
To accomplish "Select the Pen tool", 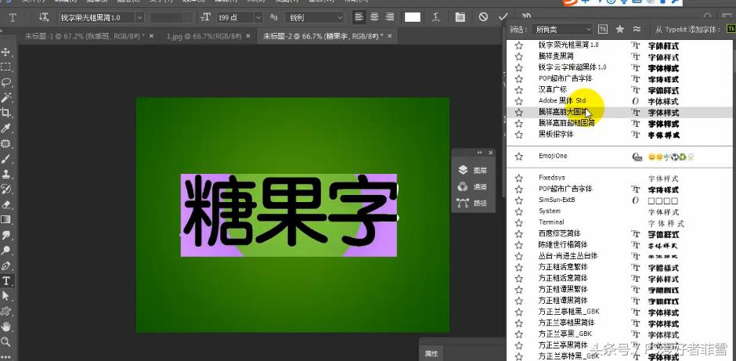I will [x=6, y=265].
